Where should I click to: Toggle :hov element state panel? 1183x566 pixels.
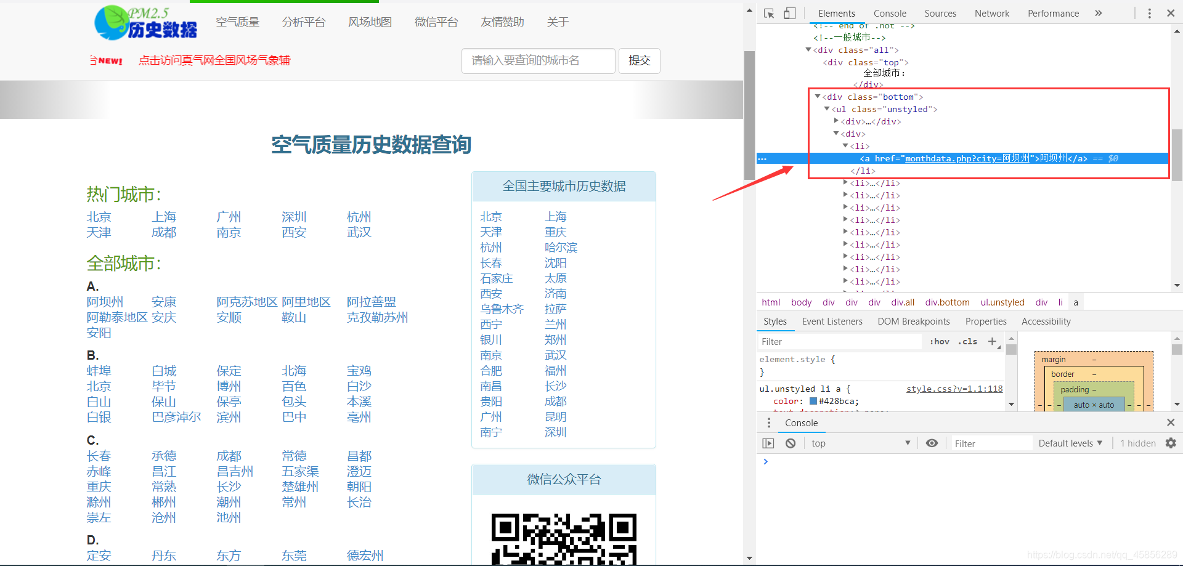point(940,341)
